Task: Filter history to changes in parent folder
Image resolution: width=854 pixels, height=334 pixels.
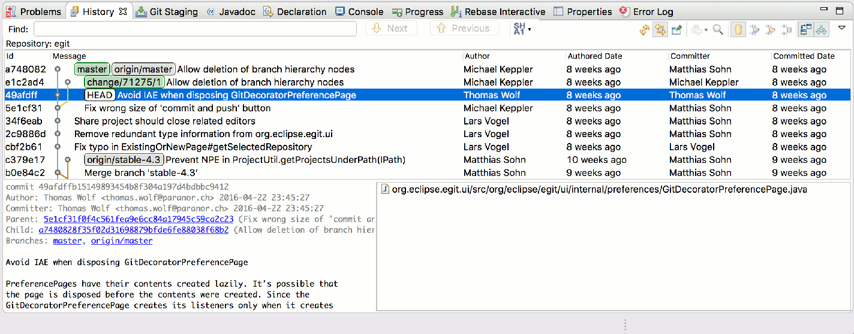Action: tap(770, 29)
